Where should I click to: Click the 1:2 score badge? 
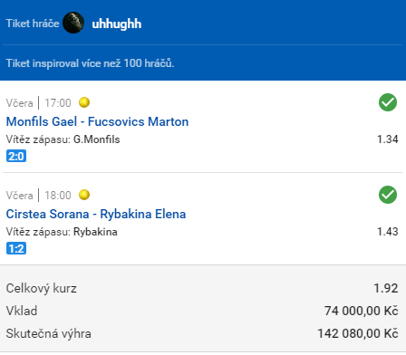click(x=16, y=248)
